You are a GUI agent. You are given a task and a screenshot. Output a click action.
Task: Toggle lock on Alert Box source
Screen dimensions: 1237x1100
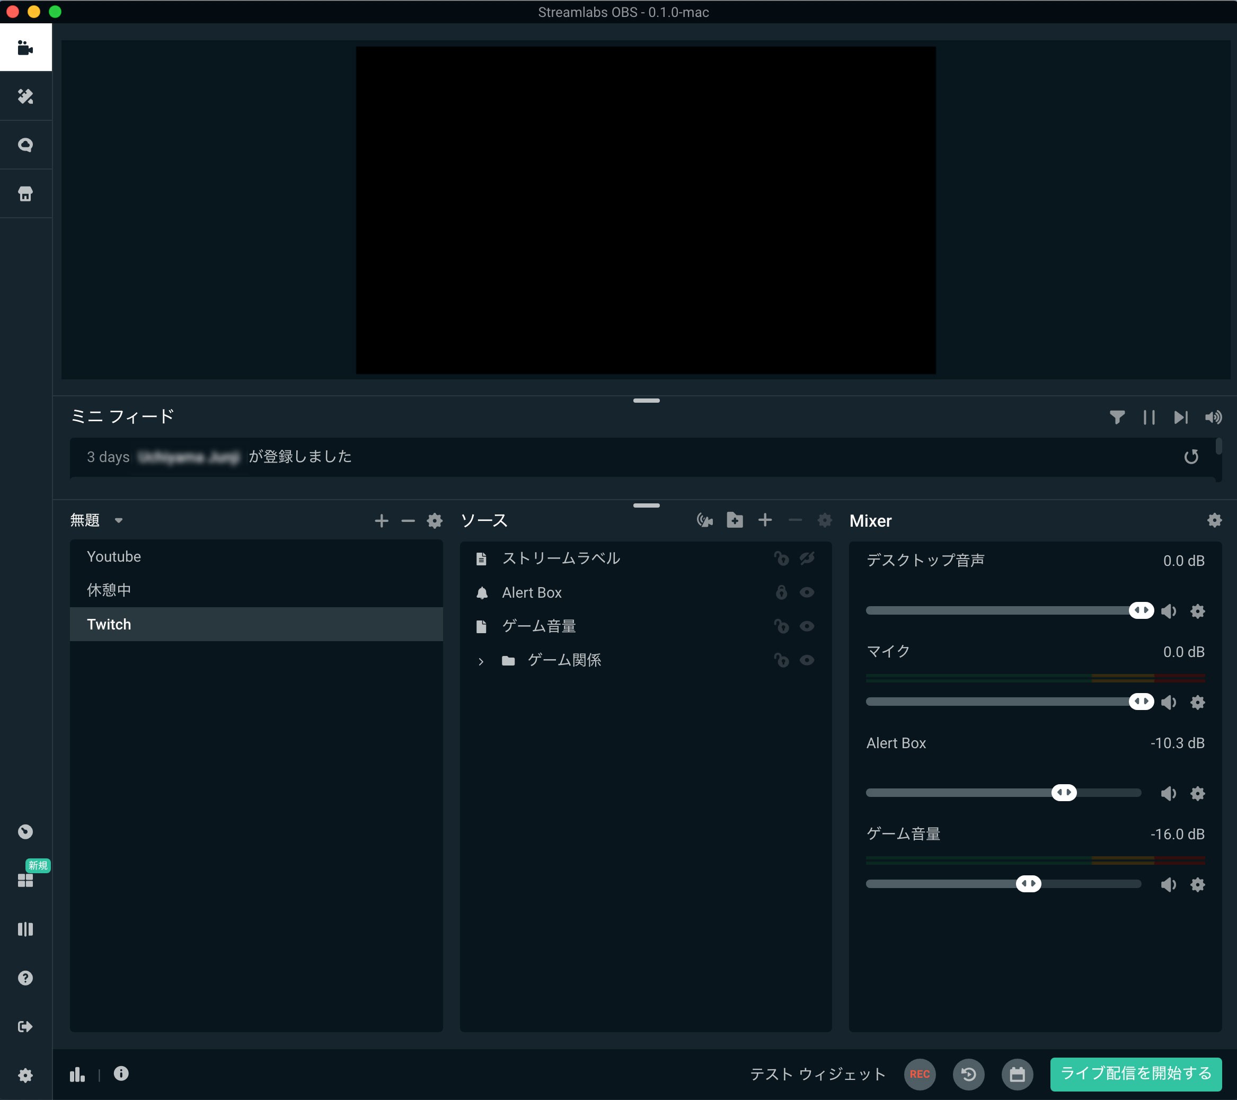pos(781,592)
